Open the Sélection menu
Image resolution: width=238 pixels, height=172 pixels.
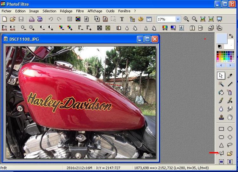49,11
